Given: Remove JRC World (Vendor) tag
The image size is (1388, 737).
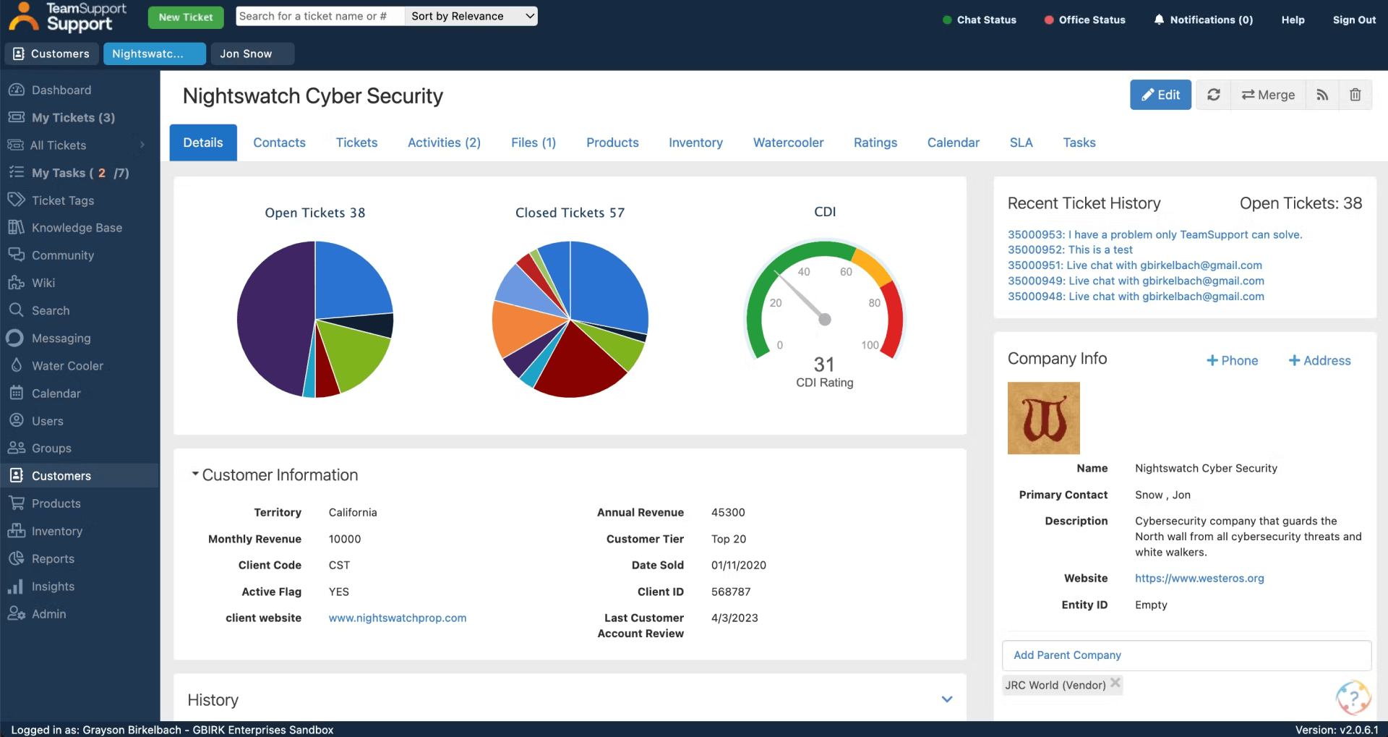Looking at the screenshot, I should coord(1115,683).
